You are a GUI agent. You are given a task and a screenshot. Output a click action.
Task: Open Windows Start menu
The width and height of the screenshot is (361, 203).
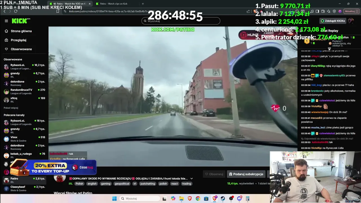point(114,198)
